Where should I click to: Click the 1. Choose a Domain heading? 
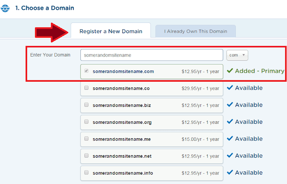click(44, 8)
